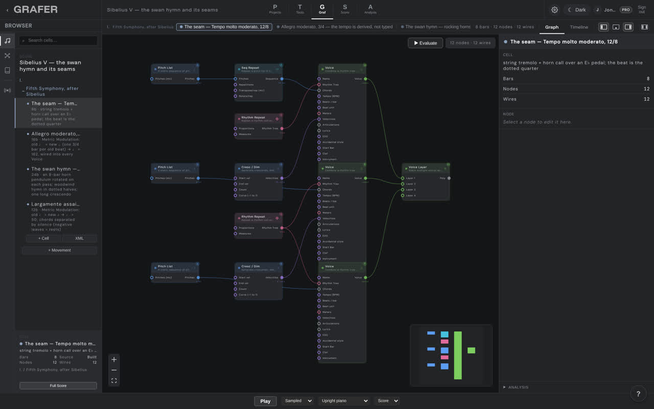Open the node graph icon in left sidebar

point(7,55)
